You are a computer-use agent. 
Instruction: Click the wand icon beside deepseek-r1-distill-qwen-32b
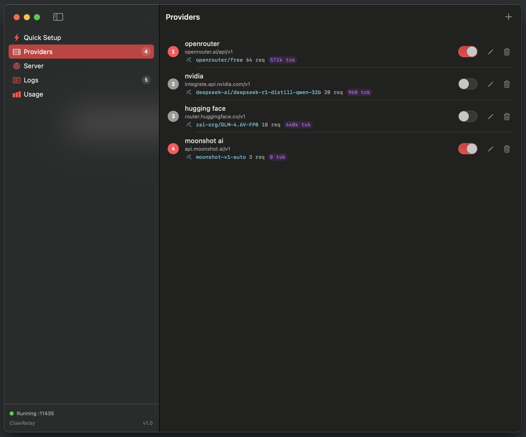tap(189, 92)
